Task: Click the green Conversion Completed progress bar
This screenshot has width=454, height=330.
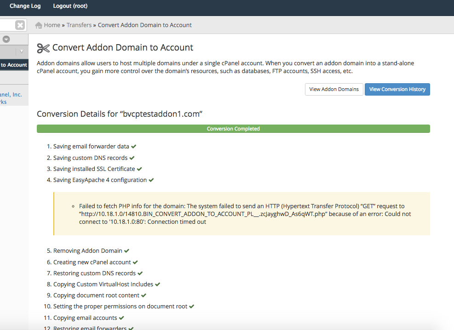Action: pos(233,129)
